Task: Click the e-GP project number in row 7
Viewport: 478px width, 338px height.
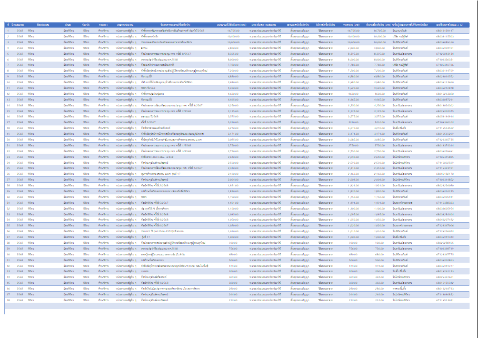Action: tap(445, 65)
